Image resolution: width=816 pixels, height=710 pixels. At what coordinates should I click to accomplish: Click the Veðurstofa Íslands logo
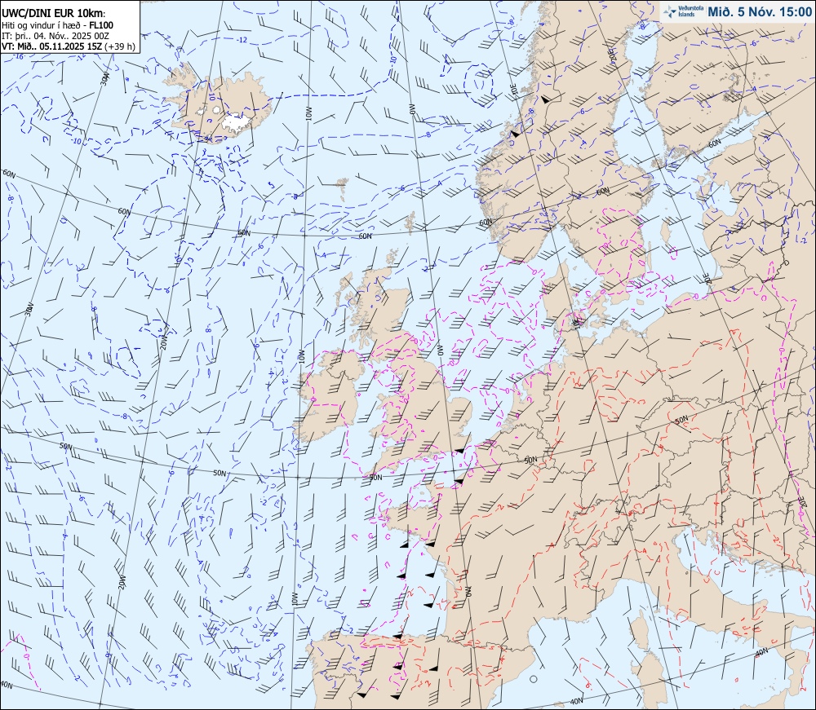point(683,11)
